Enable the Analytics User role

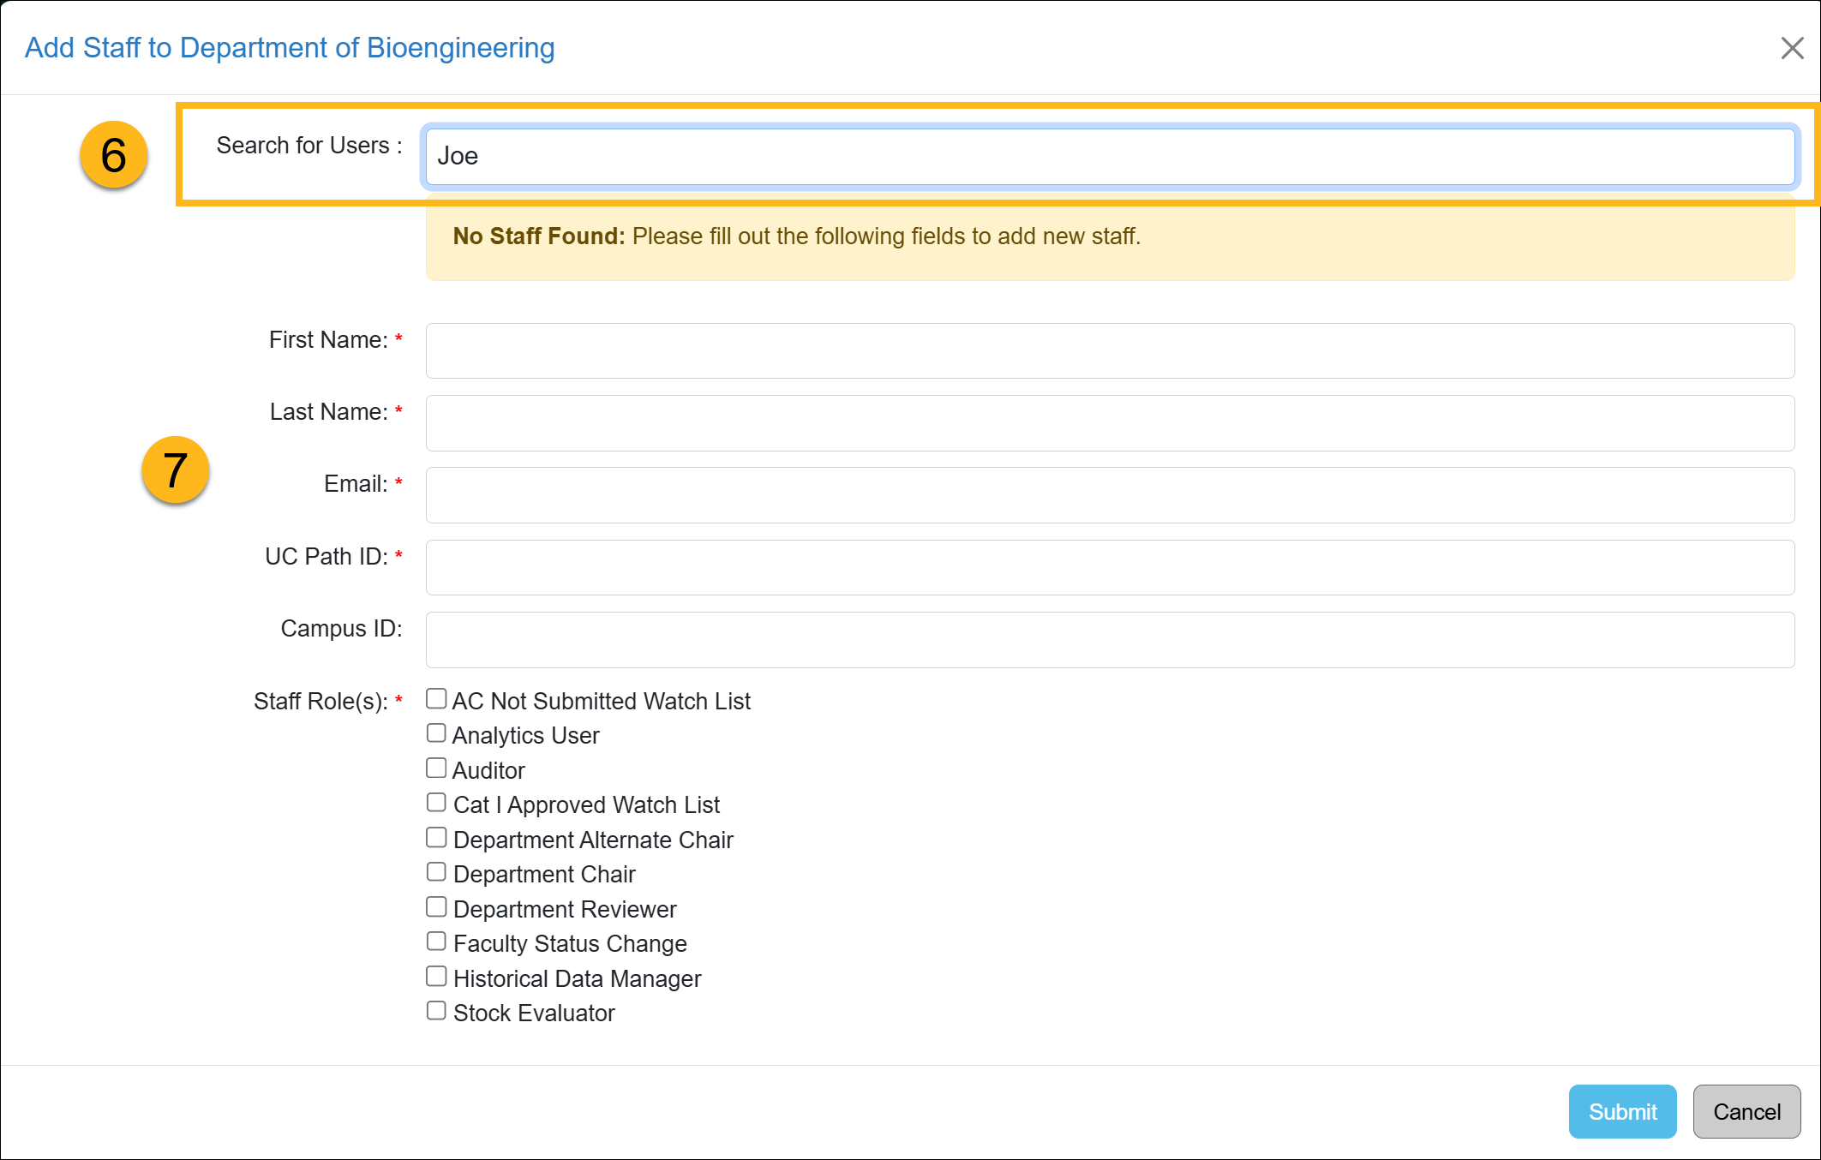point(436,733)
